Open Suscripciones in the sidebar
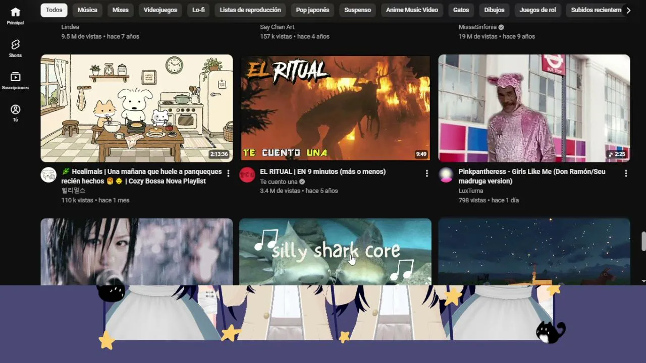This screenshot has width=646, height=363. click(x=15, y=81)
